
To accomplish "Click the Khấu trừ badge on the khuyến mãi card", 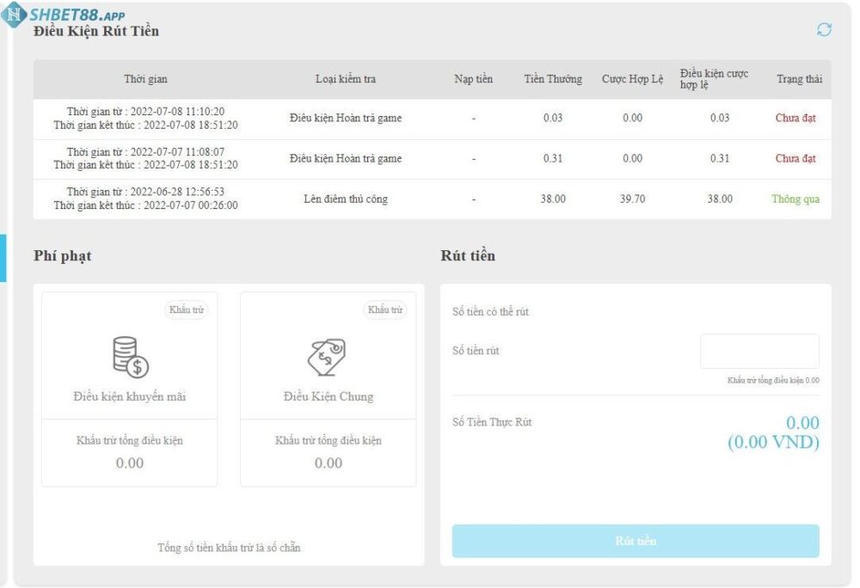I will pos(185,310).
